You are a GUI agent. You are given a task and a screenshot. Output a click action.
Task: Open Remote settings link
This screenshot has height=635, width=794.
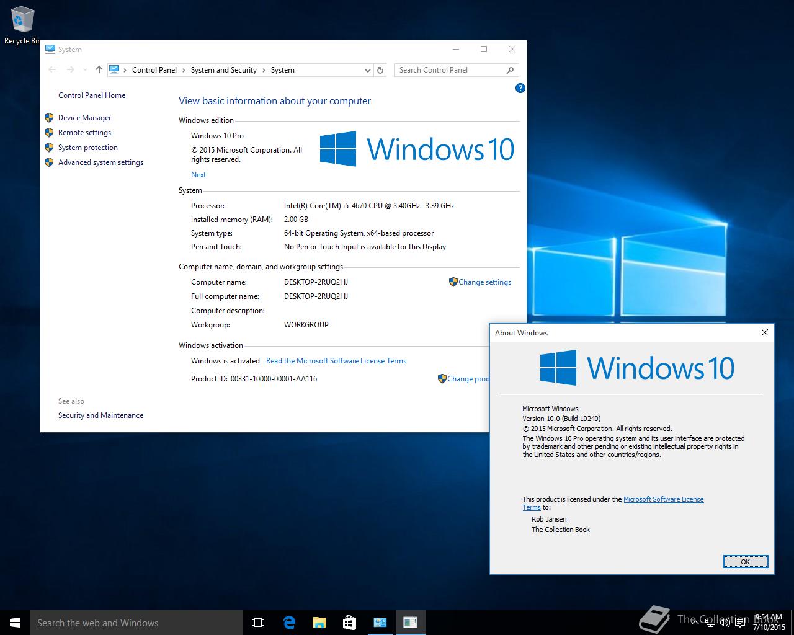point(85,133)
